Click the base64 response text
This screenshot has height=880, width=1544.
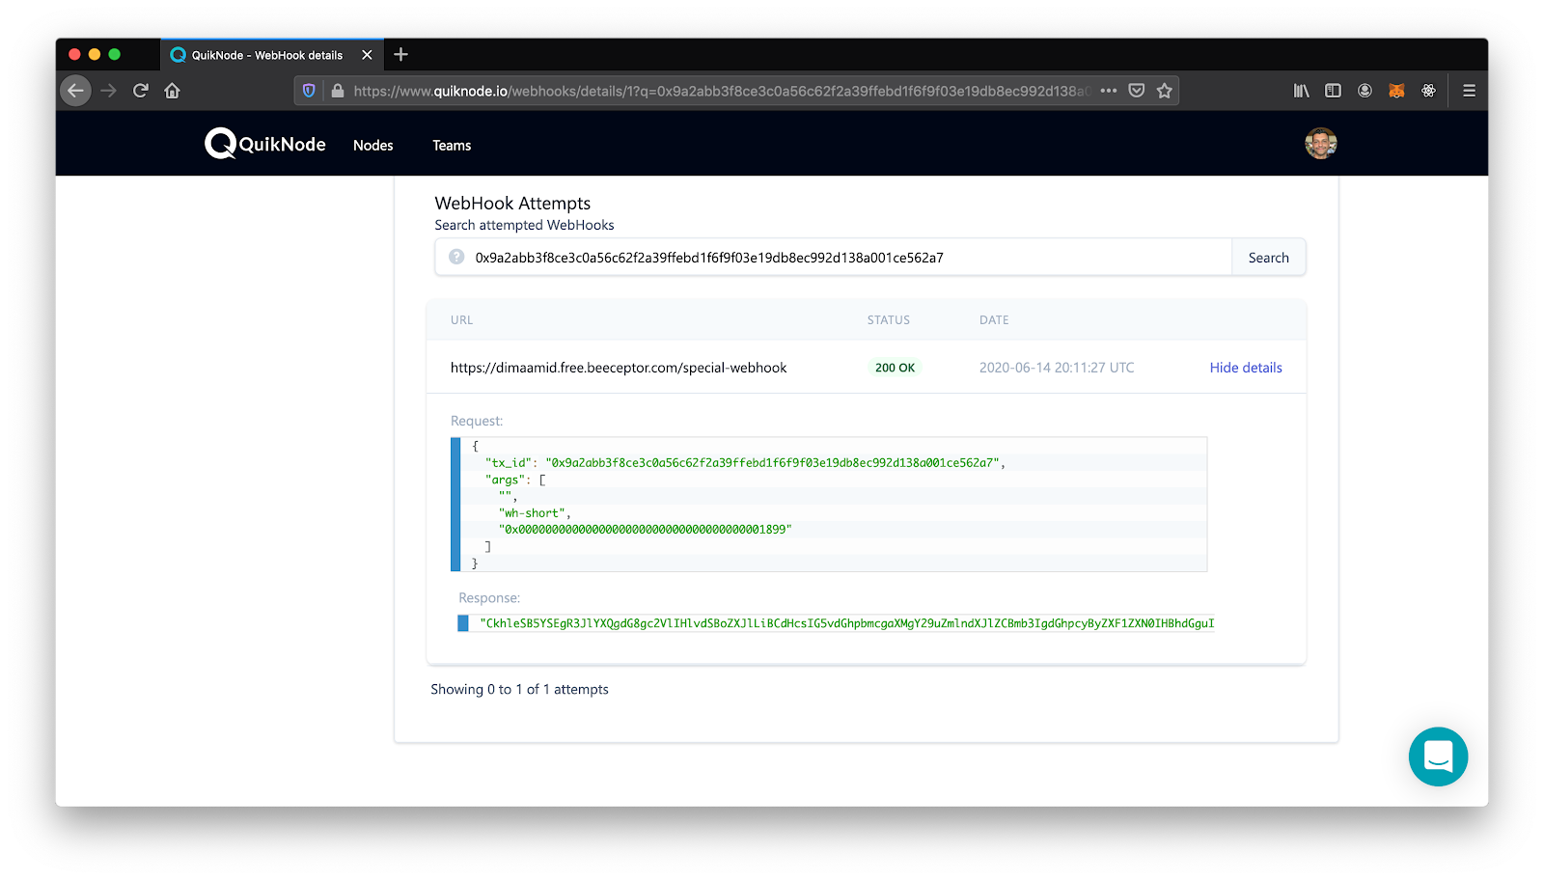[x=847, y=623]
